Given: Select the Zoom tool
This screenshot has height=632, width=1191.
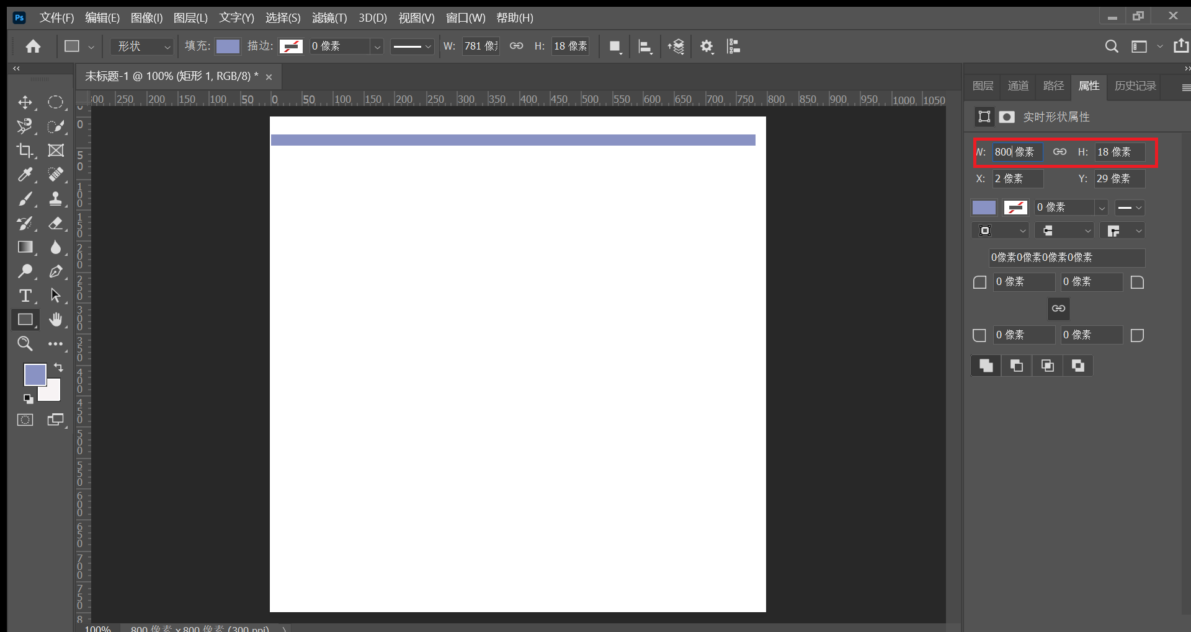Looking at the screenshot, I should click(x=25, y=344).
